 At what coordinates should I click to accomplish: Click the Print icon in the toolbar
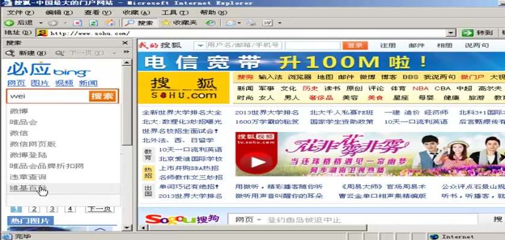click(x=251, y=23)
